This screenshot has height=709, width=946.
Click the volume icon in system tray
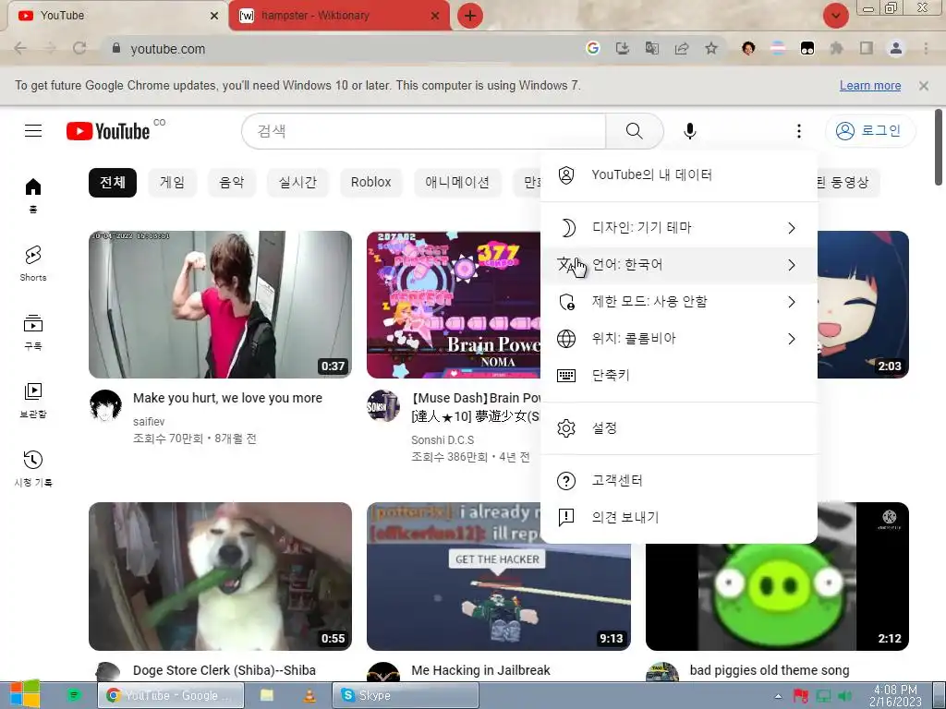click(x=844, y=696)
